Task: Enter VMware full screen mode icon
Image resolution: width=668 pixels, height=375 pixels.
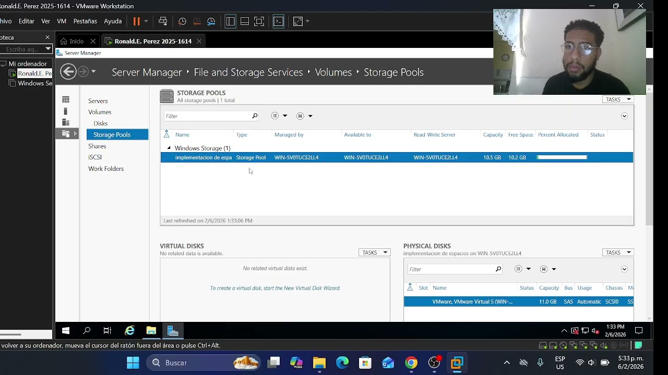Action: pyautogui.click(x=259, y=21)
